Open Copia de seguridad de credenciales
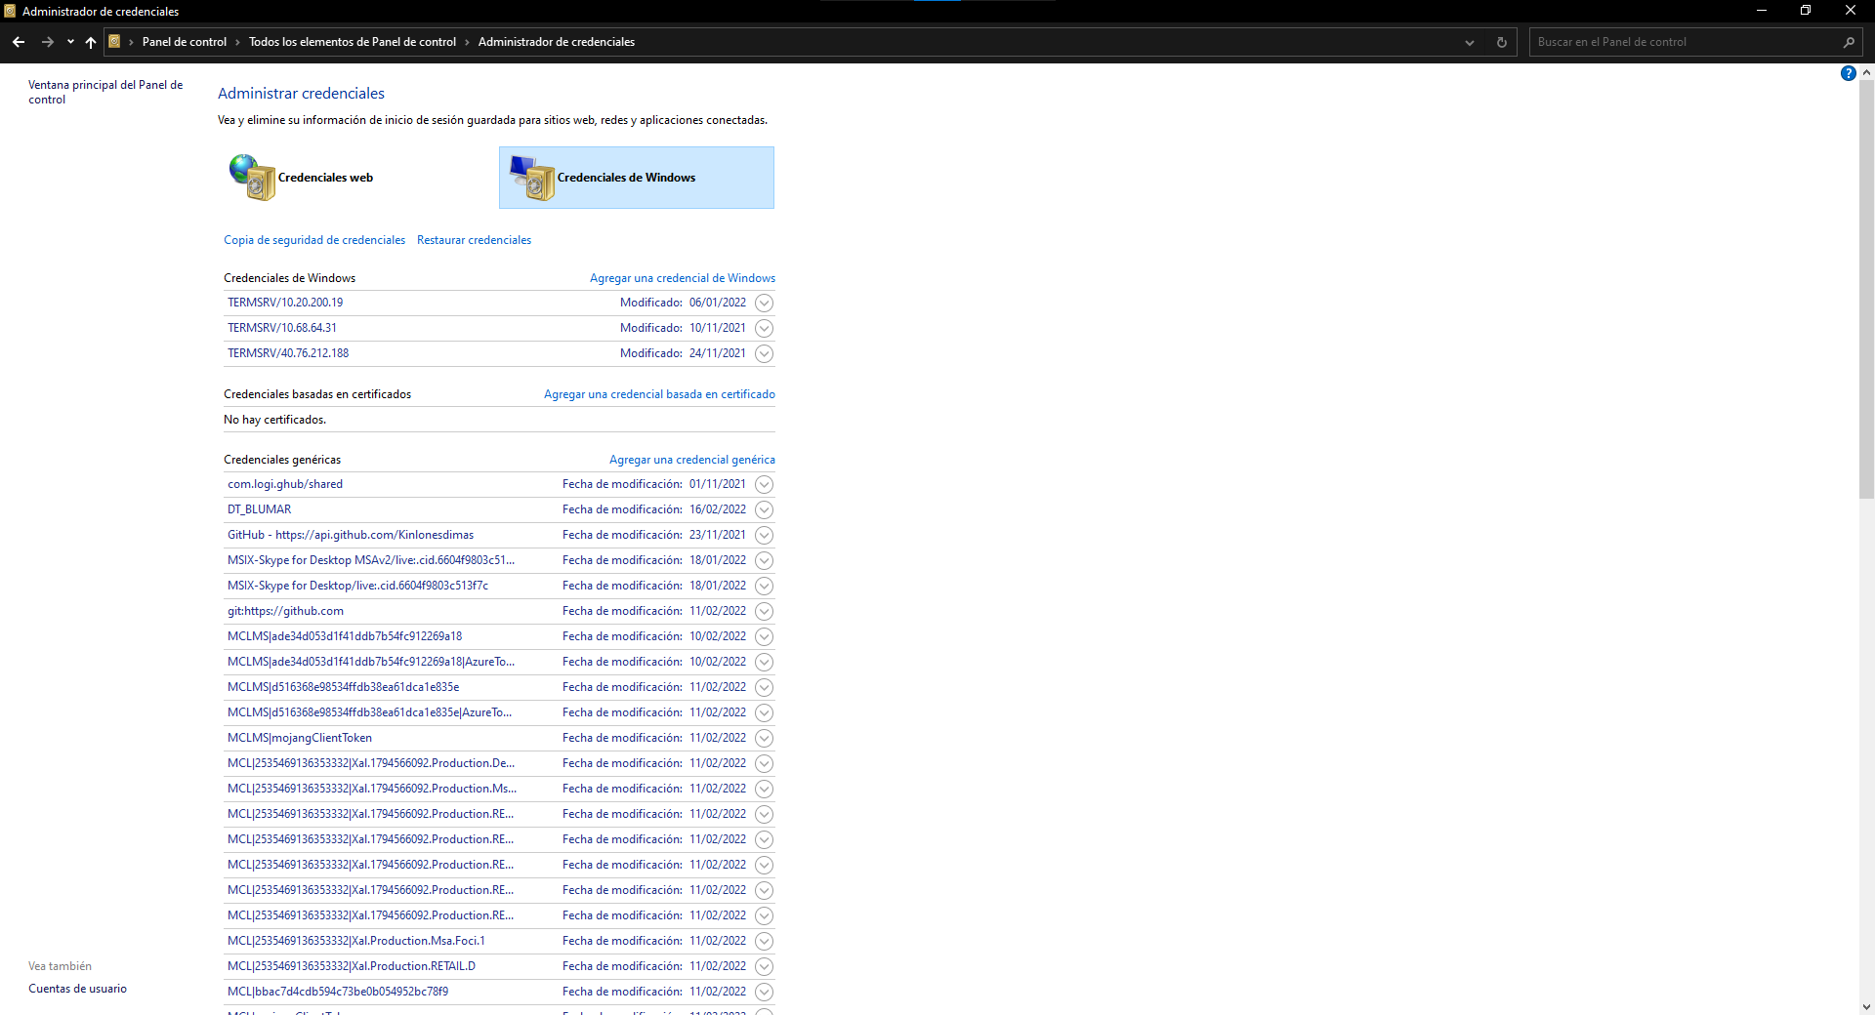The height and width of the screenshot is (1015, 1875). [313, 240]
